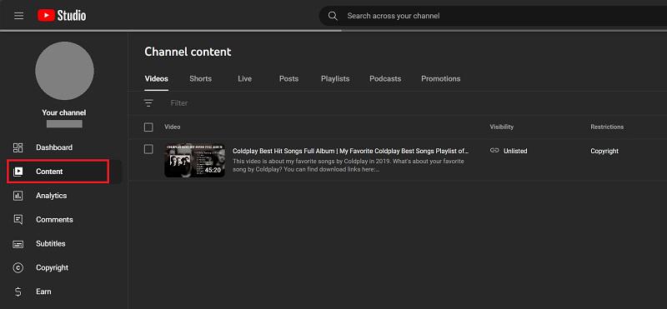The height and width of the screenshot is (309, 667).
Task: Click the Restrictions column header
Action: tap(607, 127)
